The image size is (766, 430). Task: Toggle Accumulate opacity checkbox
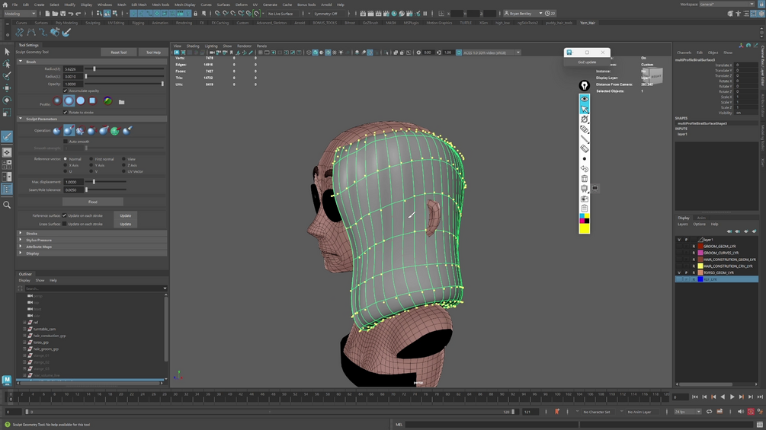[66, 91]
